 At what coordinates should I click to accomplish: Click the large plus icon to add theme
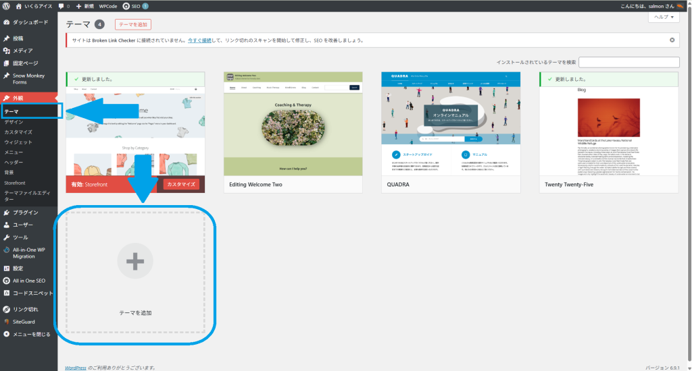pos(135,260)
